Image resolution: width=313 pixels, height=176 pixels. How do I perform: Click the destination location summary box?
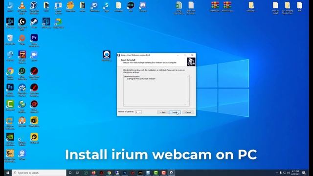[156, 90]
